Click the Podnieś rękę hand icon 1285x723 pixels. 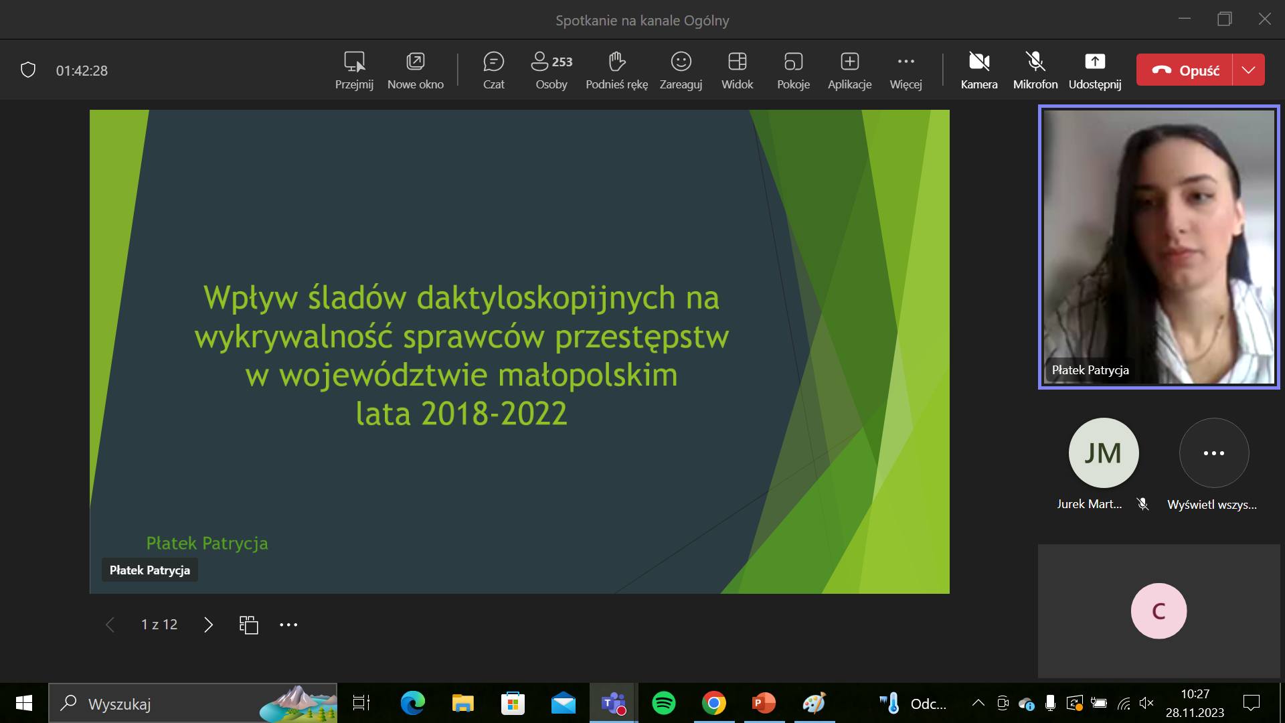tap(616, 62)
